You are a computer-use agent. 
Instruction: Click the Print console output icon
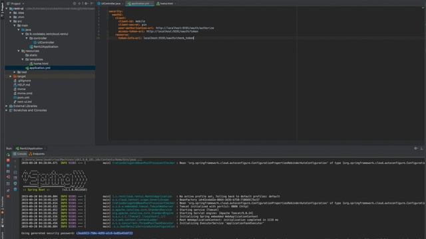tap(15, 183)
